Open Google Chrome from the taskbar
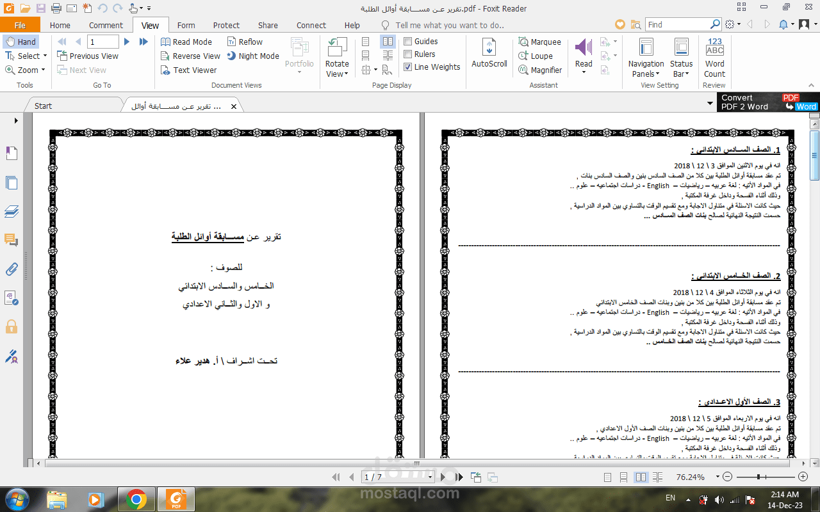Viewport: 820px width, 512px height. tap(136, 499)
